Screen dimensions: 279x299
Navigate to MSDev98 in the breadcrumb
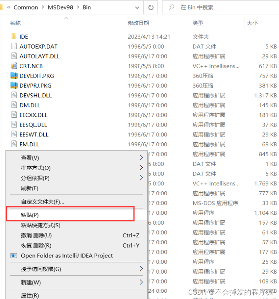point(60,7)
